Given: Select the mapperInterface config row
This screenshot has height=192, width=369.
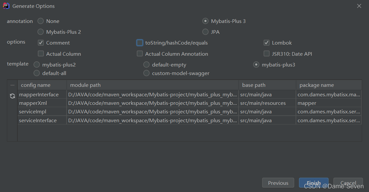Looking at the screenshot, I should click(189, 95).
